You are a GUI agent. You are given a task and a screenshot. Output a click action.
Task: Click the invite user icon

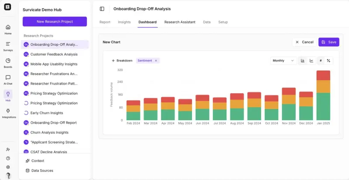(8, 149)
